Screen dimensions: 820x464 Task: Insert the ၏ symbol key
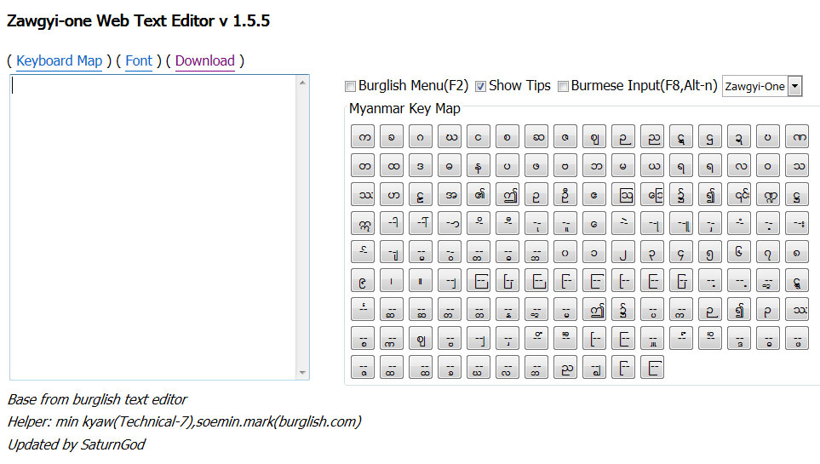pos(479,195)
